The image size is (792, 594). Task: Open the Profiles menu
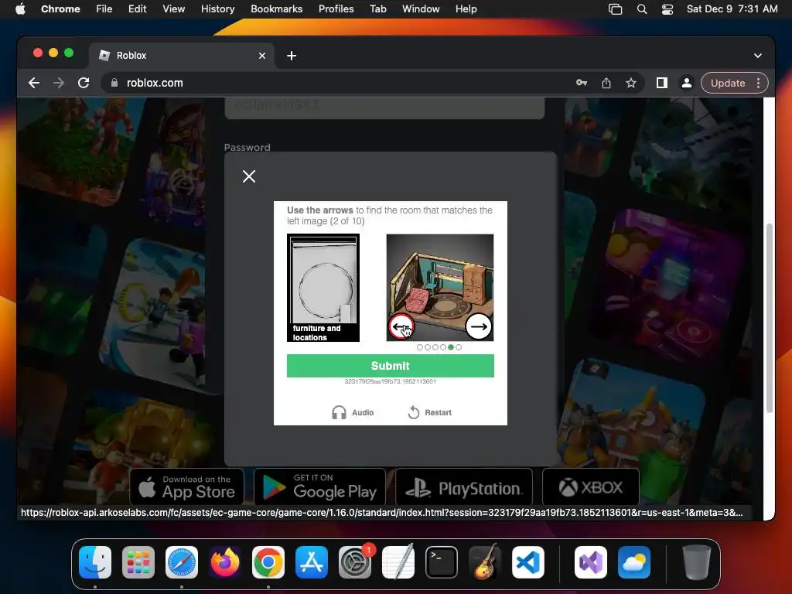336,9
